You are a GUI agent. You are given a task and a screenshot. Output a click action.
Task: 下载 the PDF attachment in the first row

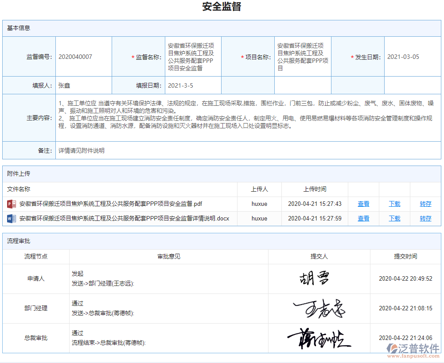(x=394, y=204)
